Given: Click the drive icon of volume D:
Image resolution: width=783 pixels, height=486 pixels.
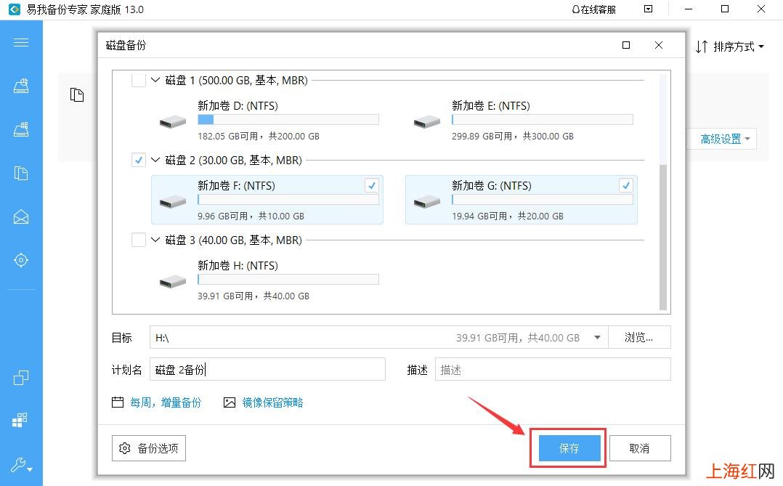Looking at the screenshot, I should pos(173,121).
